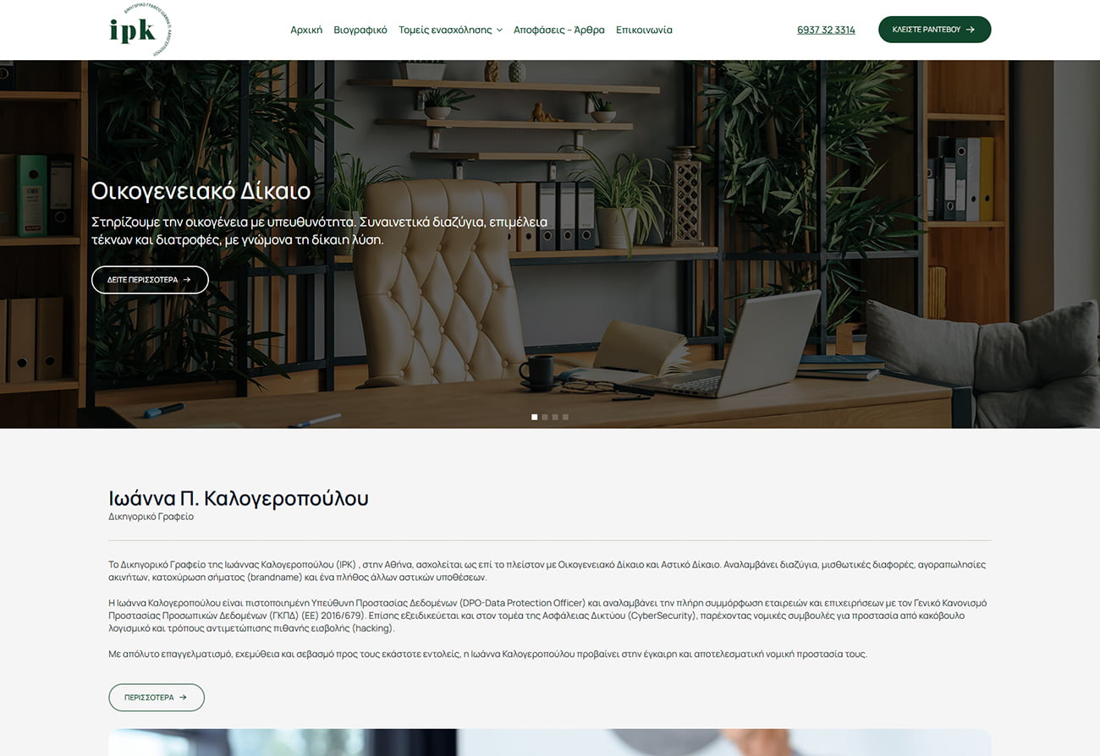
Task: Select the fourth slider dot
Action: click(565, 417)
